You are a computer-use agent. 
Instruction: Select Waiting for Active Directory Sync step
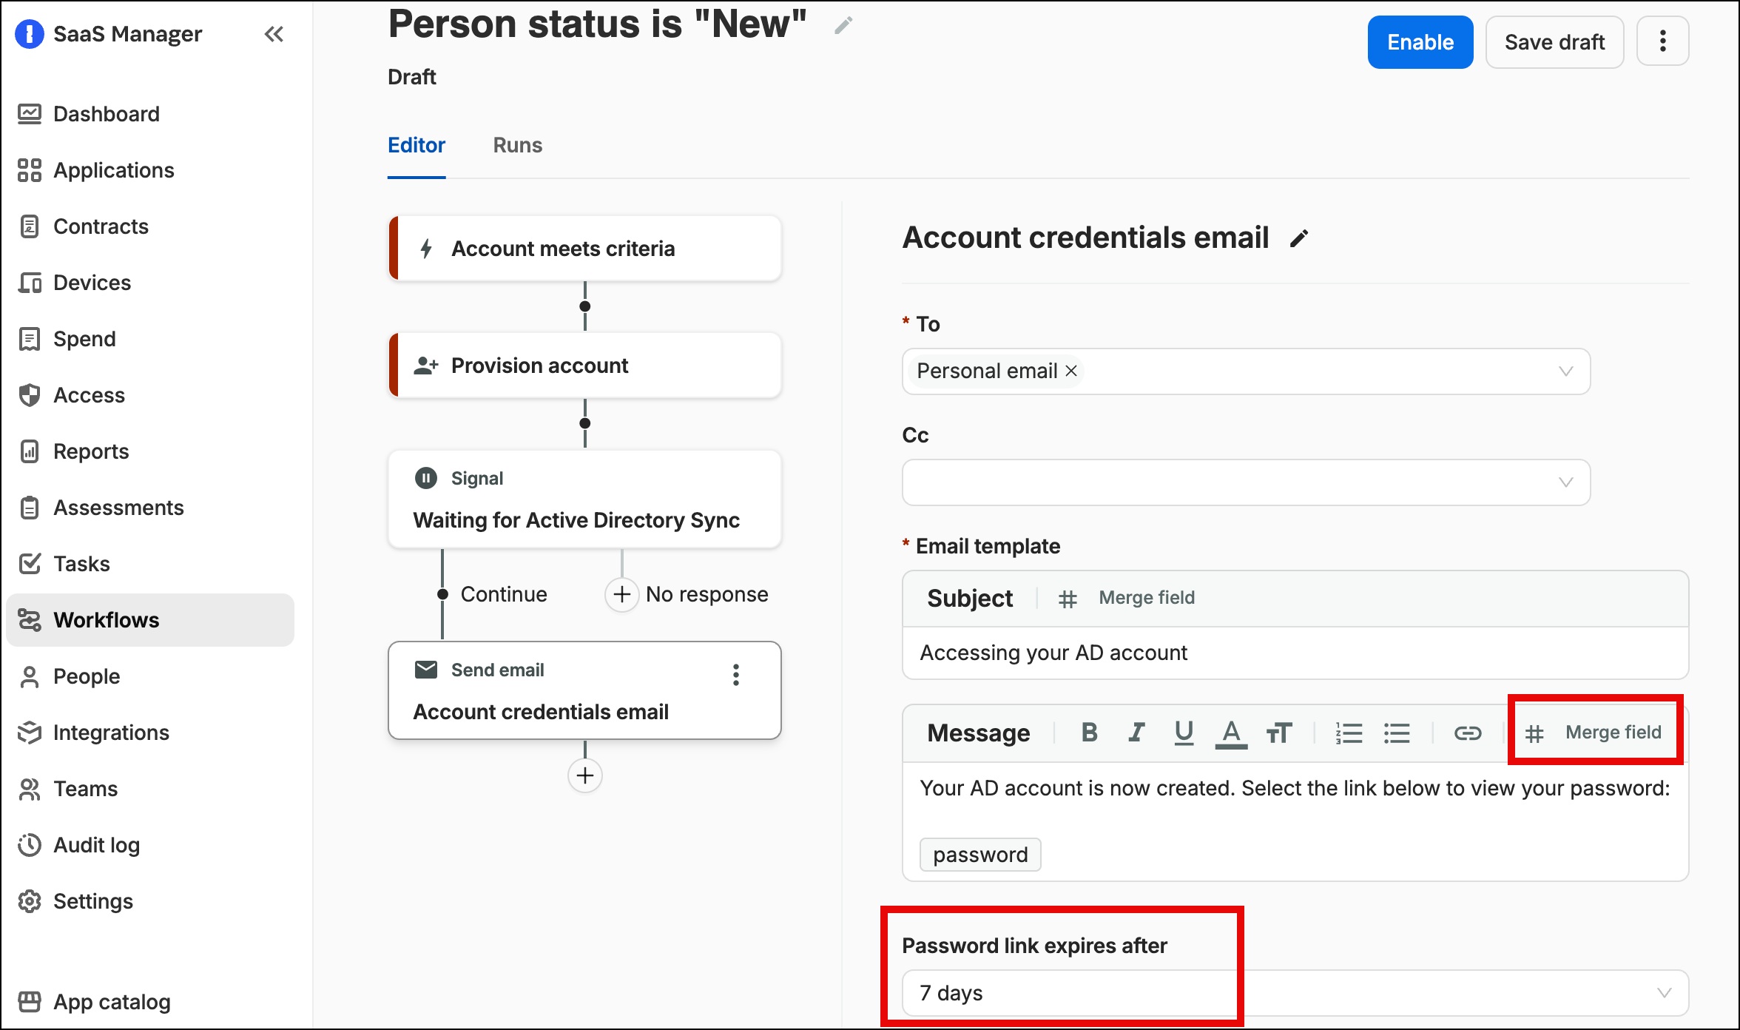click(584, 499)
